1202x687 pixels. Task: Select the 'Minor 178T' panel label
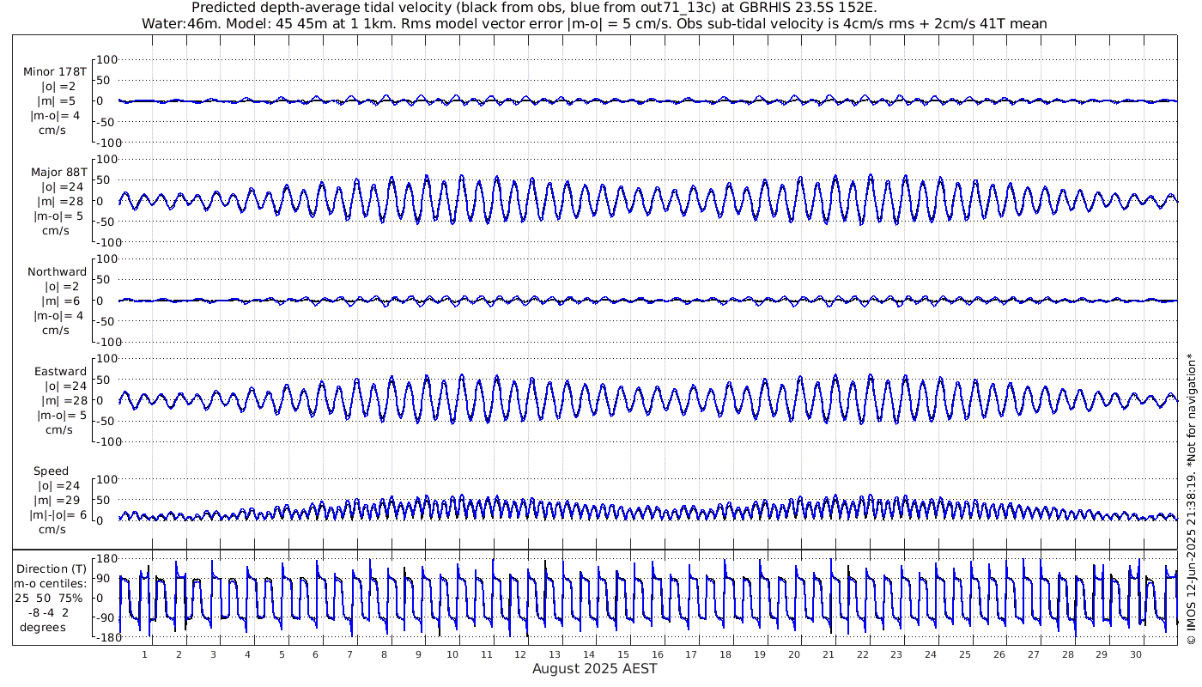tap(55, 71)
